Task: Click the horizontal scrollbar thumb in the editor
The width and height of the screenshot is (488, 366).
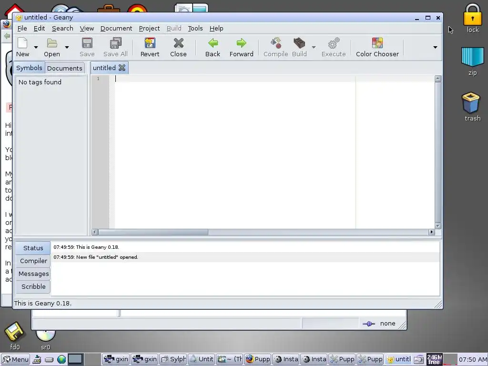Action: pos(153,232)
